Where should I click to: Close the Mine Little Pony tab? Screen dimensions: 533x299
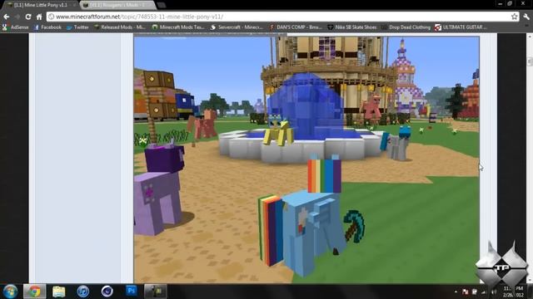[74, 5]
